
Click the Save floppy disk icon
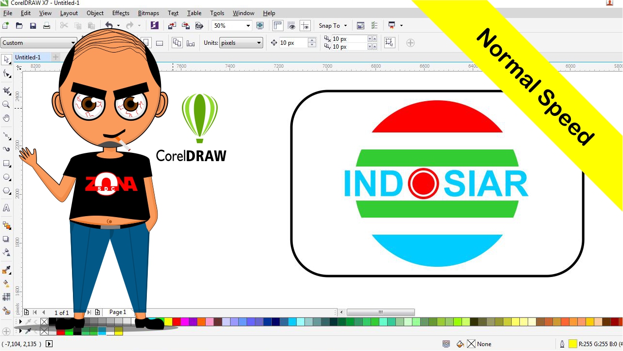click(33, 26)
